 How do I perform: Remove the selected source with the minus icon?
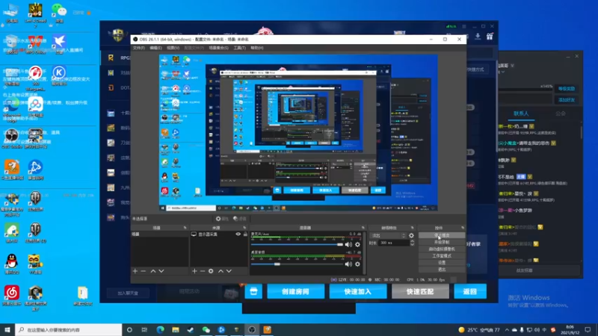(x=203, y=271)
